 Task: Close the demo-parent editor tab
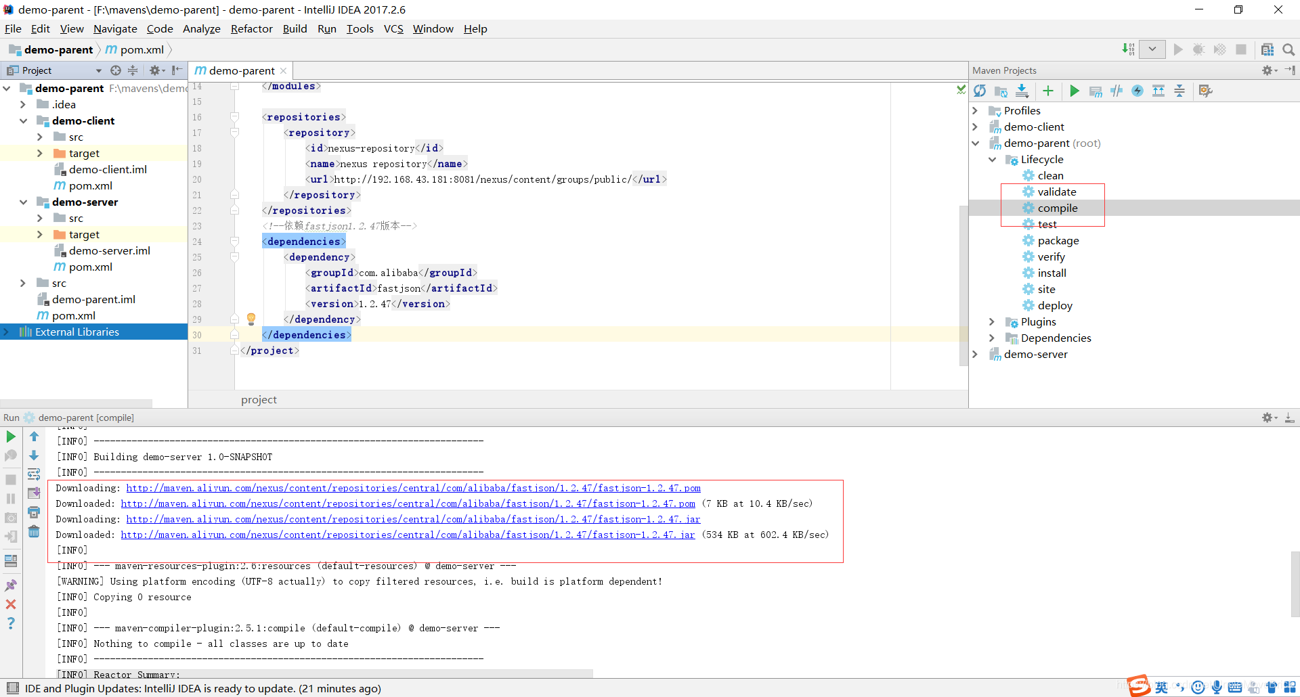click(284, 70)
